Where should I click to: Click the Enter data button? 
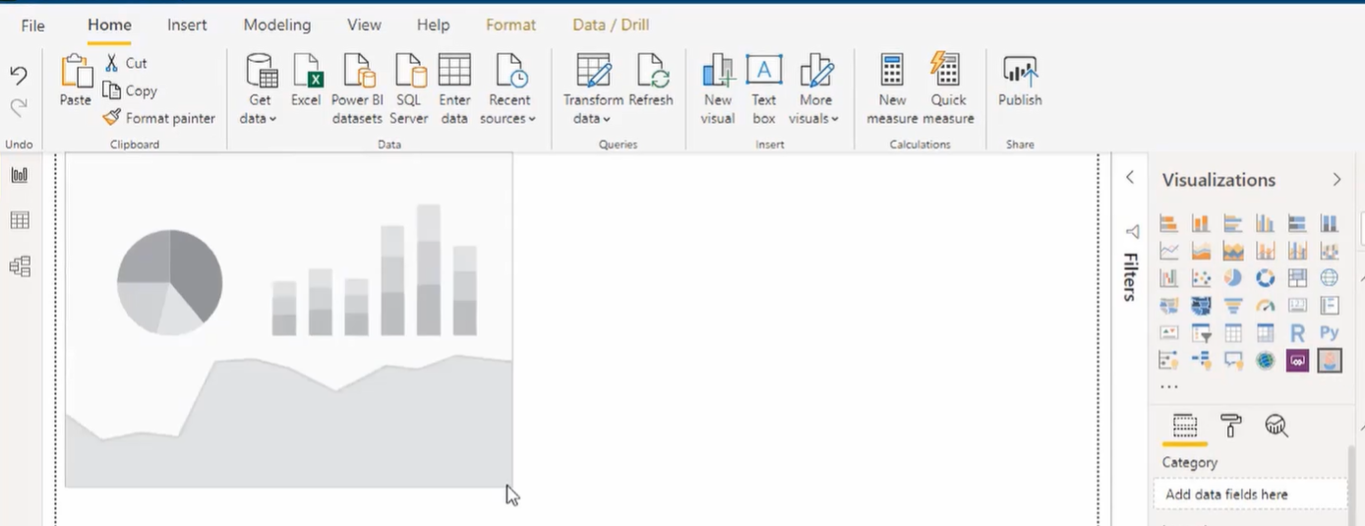[x=454, y=89]
